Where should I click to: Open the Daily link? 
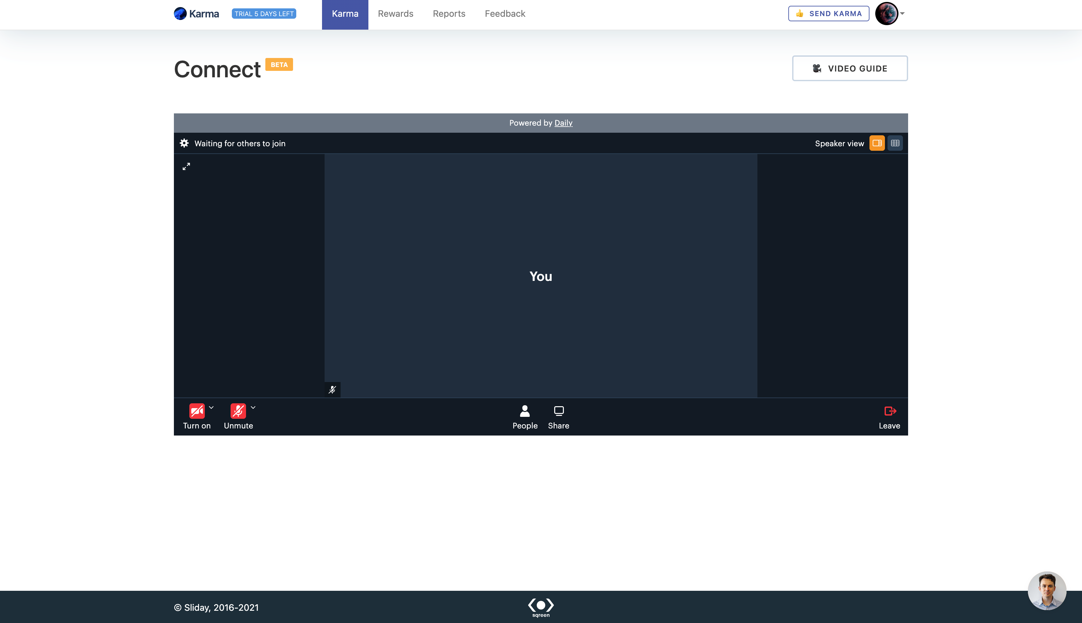coord(563,123)
